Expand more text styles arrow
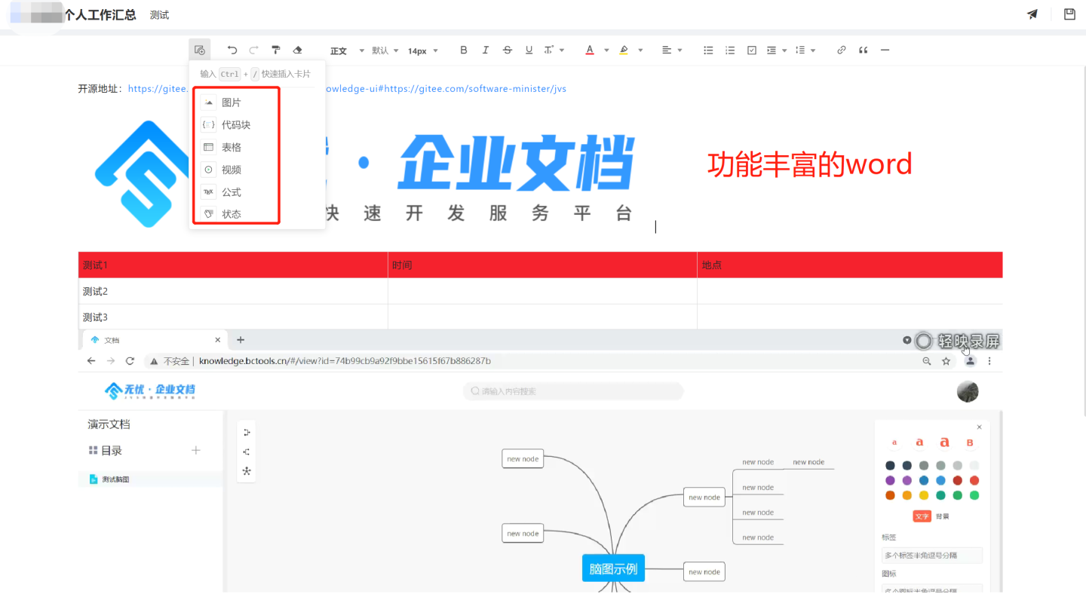Screen dimensions: 1086x594 tap(562, 51)
